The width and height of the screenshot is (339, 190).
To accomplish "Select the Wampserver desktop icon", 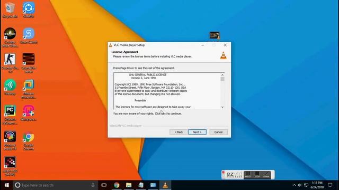I will point(29,113).
